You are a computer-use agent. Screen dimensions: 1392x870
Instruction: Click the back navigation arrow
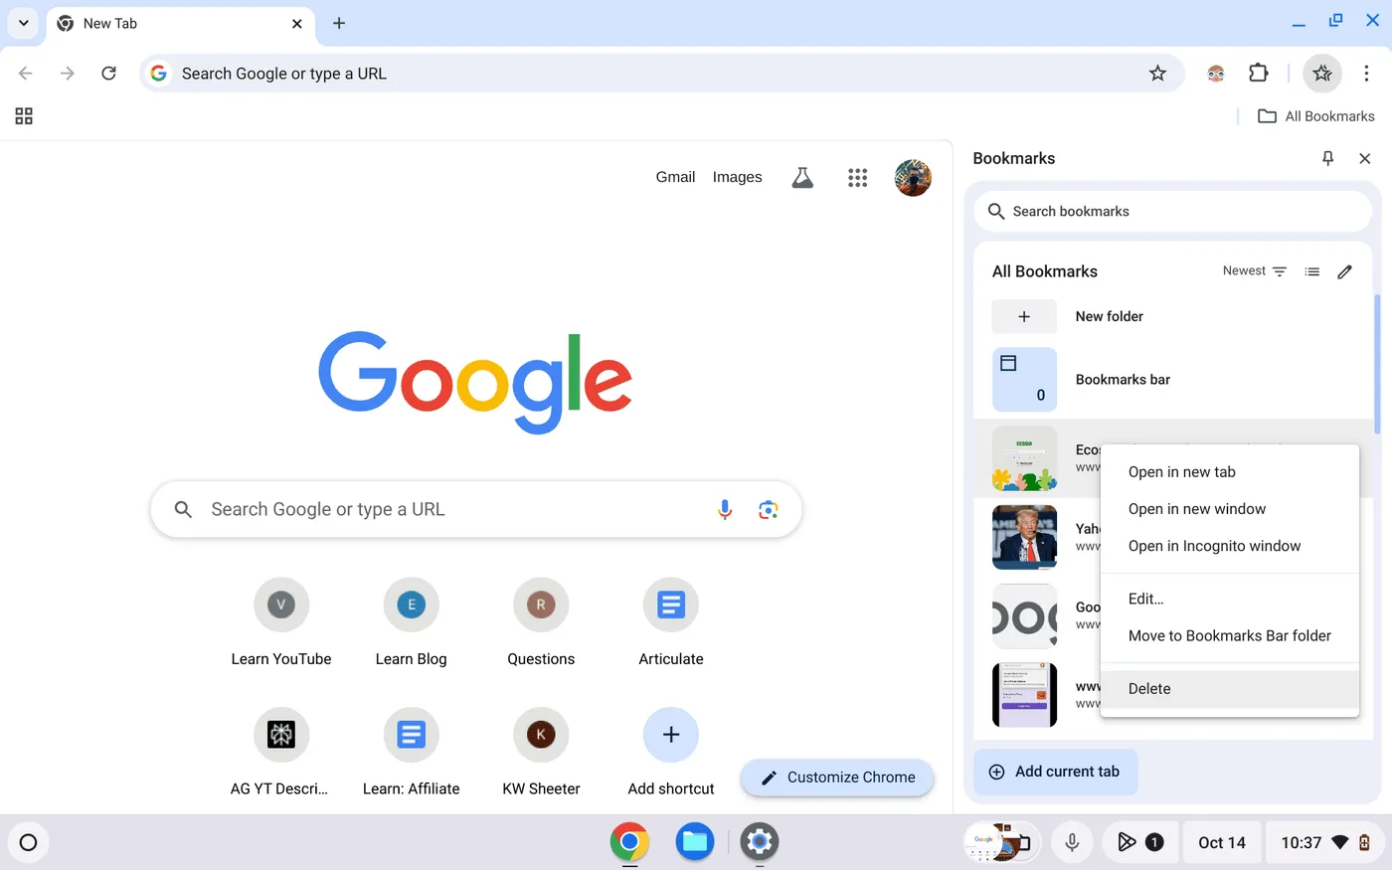point(26,73)
